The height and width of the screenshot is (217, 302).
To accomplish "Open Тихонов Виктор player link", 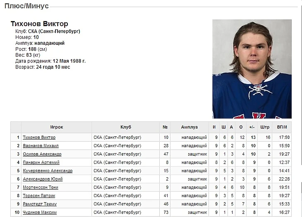I will tap(39, 137).
